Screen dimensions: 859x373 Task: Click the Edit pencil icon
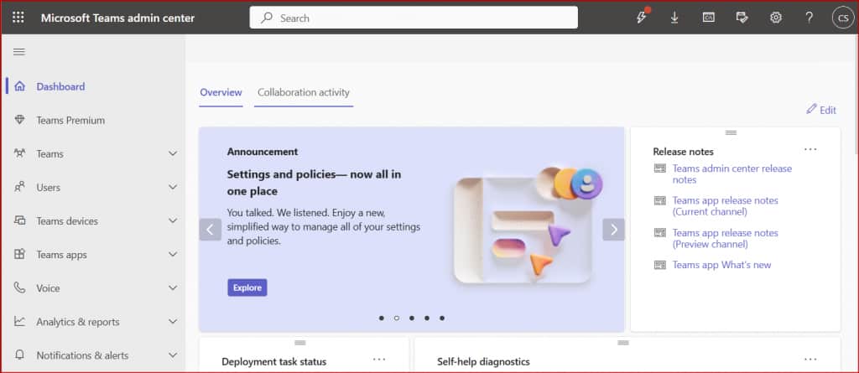click(811, 109)
